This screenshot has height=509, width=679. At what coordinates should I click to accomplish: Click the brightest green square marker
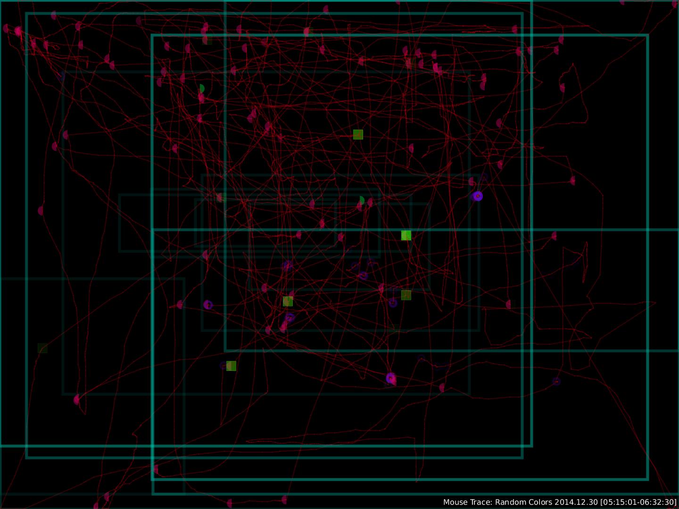click(x=406, y=235)
